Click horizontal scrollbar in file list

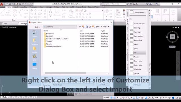click(x=65, y=73)
